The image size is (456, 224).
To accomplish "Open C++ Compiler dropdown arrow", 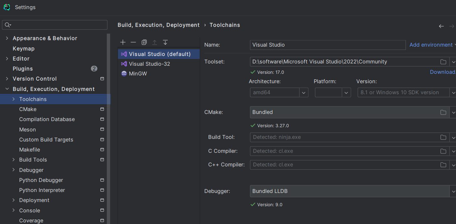I will 453,165.
